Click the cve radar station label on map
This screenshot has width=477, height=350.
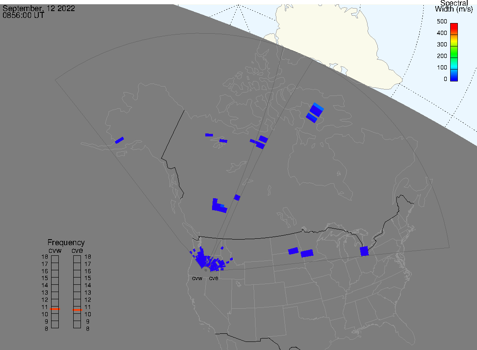click(x=213, y=278)
